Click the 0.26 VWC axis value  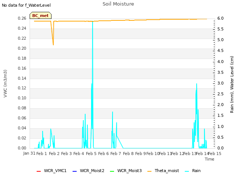click(x=22, y=18)
